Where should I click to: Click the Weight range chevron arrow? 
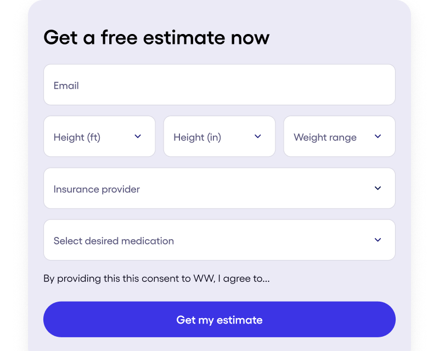tap(378, 137)
